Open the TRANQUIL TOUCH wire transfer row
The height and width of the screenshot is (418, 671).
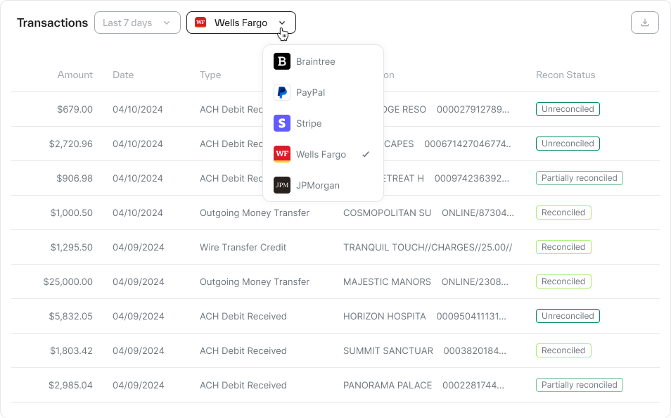point(427,248)
